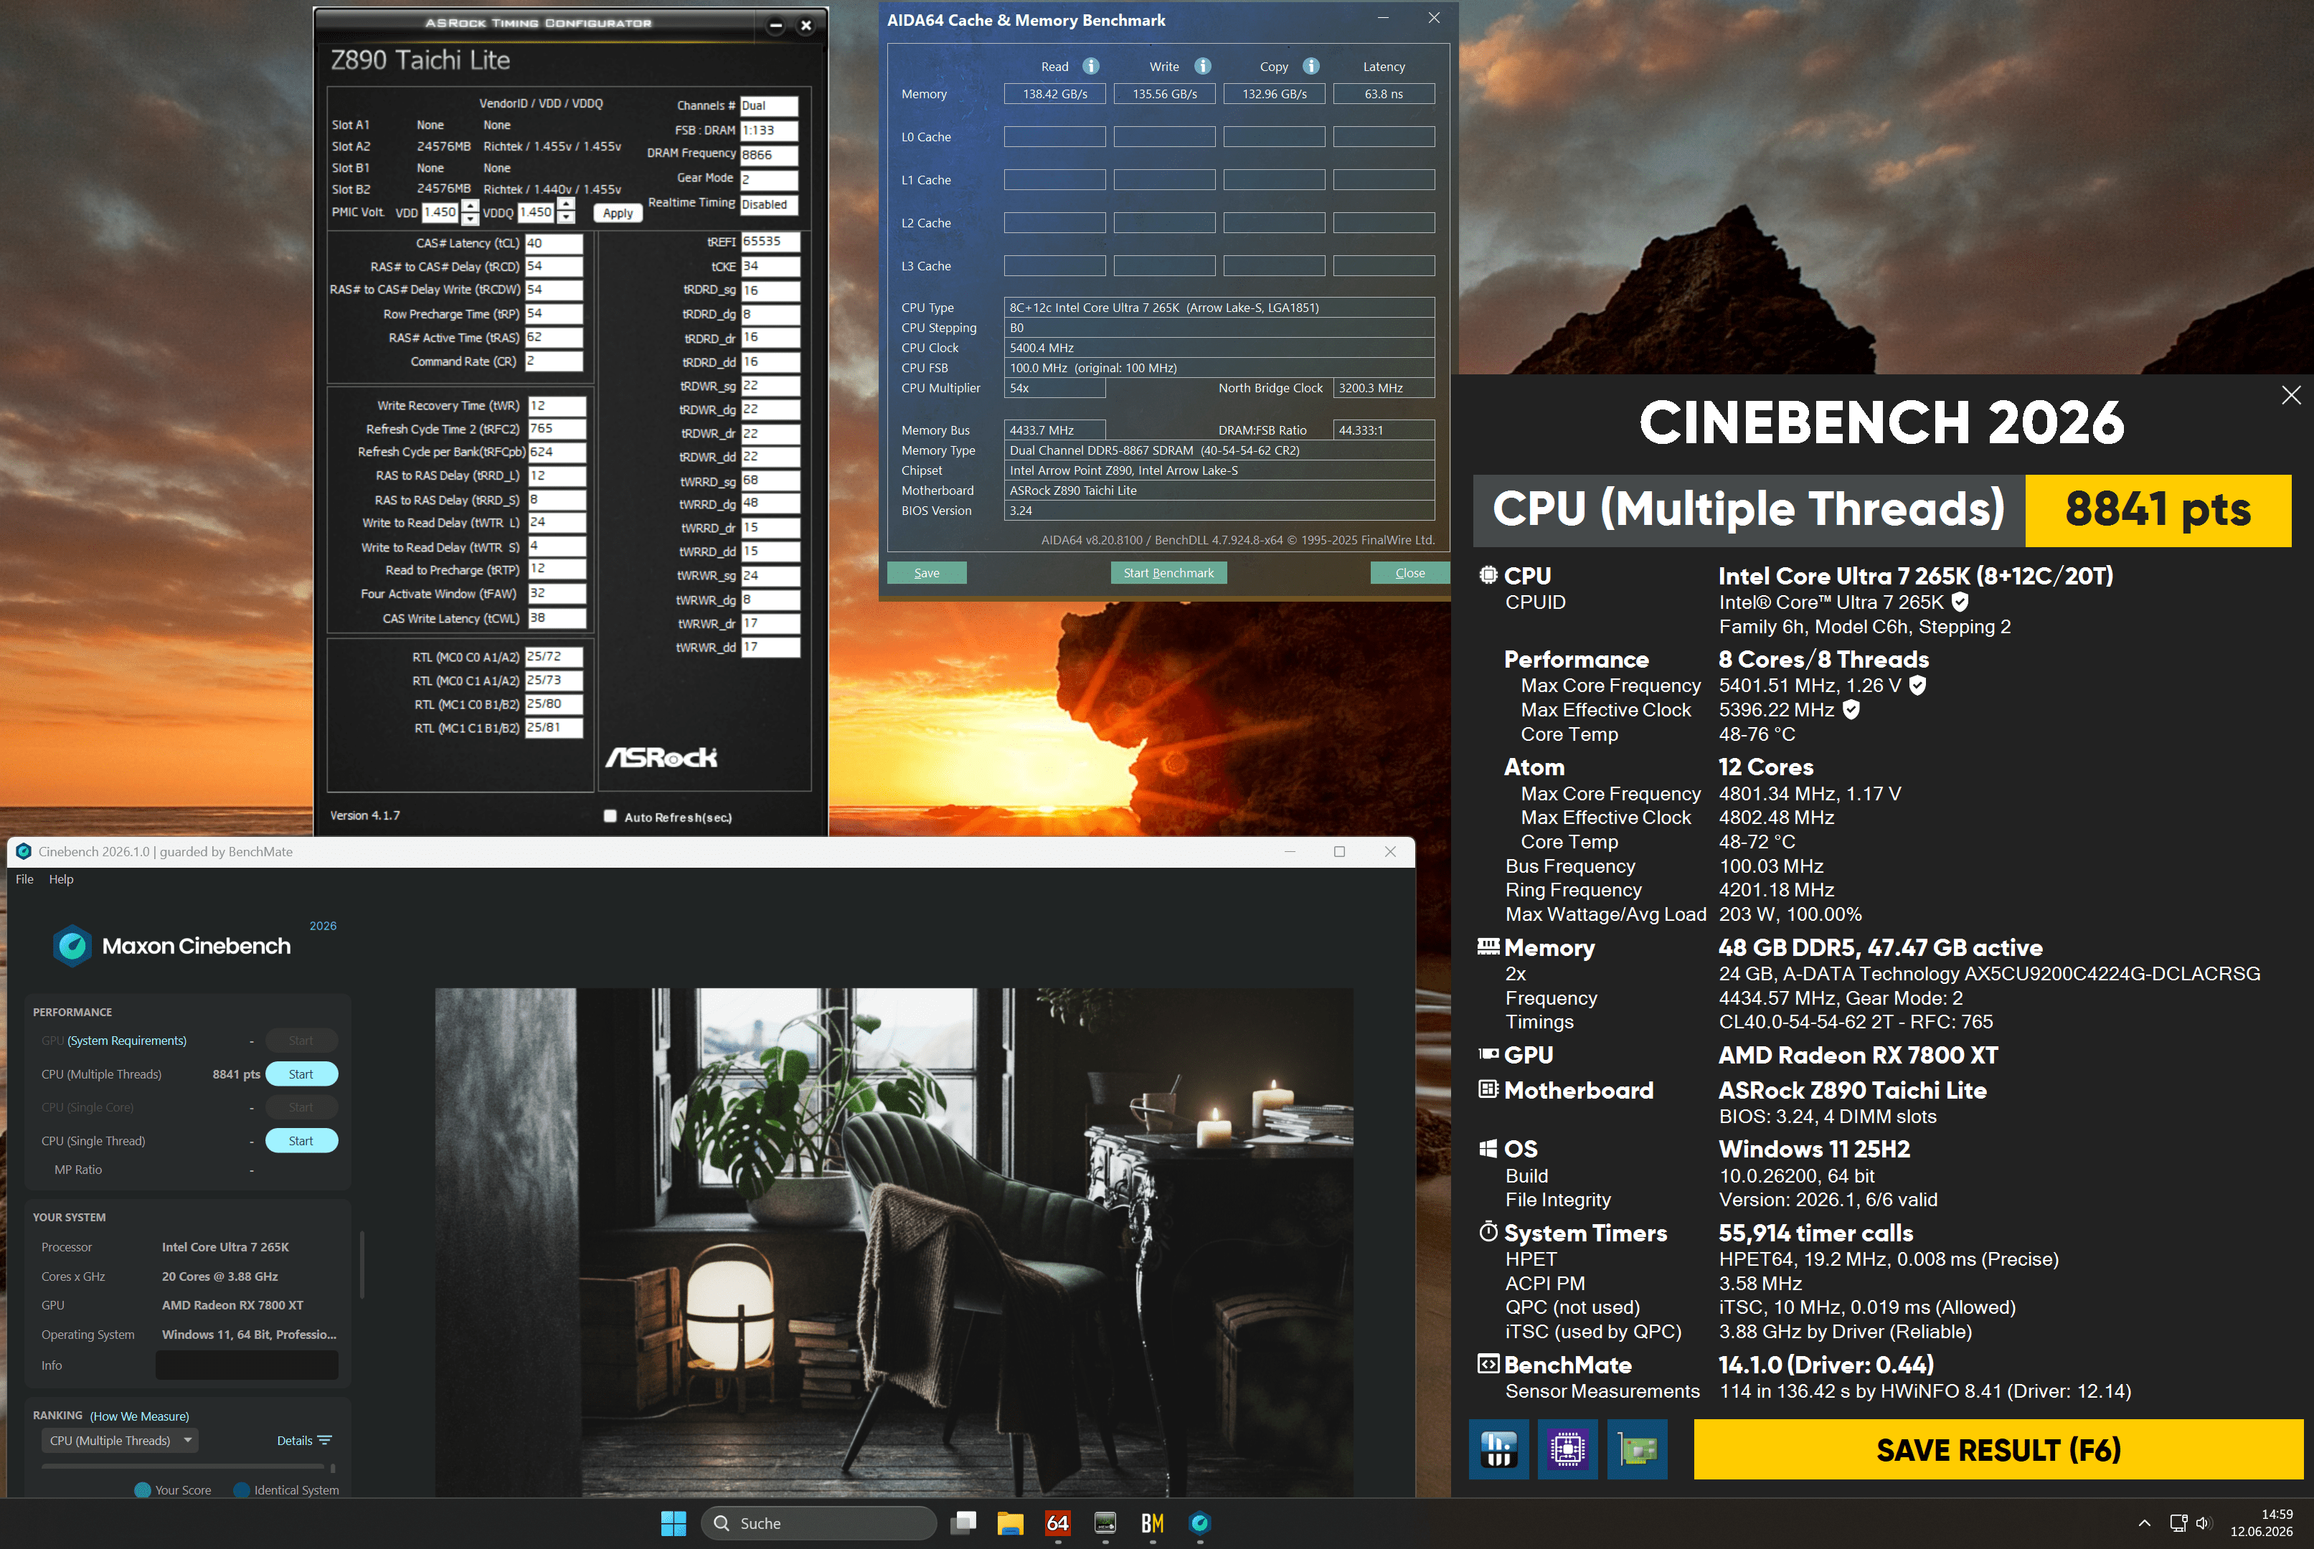Image resolution: width=2314 pixels, height=1549 pixels.
Task: Click the OS Windows logo icon in BenchMate
Action: coord(1488,1148)
